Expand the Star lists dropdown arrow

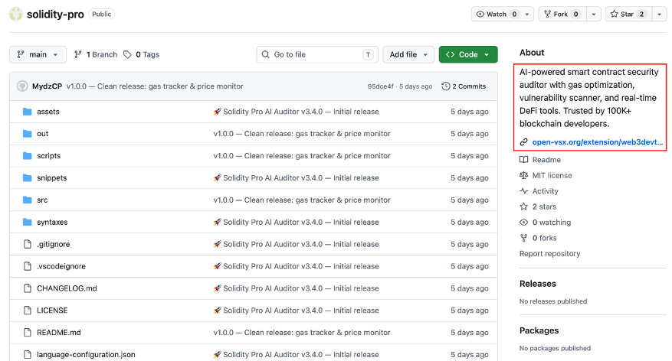(x=659, y=14)
